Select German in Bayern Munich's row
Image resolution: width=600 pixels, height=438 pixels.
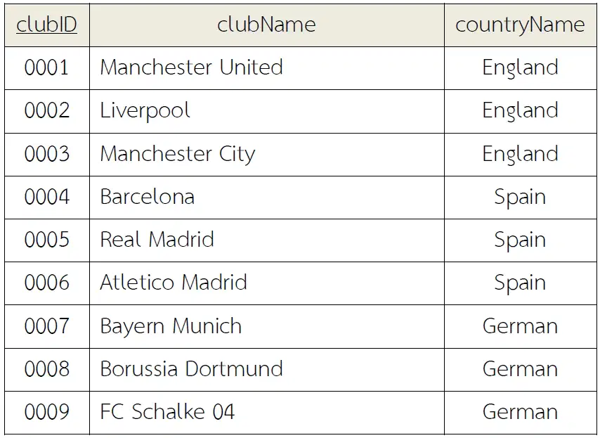click(520, 327)
